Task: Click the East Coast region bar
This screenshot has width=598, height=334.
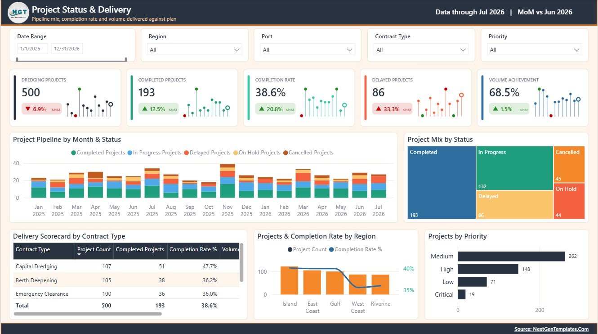Action: pyautogui.click(x=312, y=282)
